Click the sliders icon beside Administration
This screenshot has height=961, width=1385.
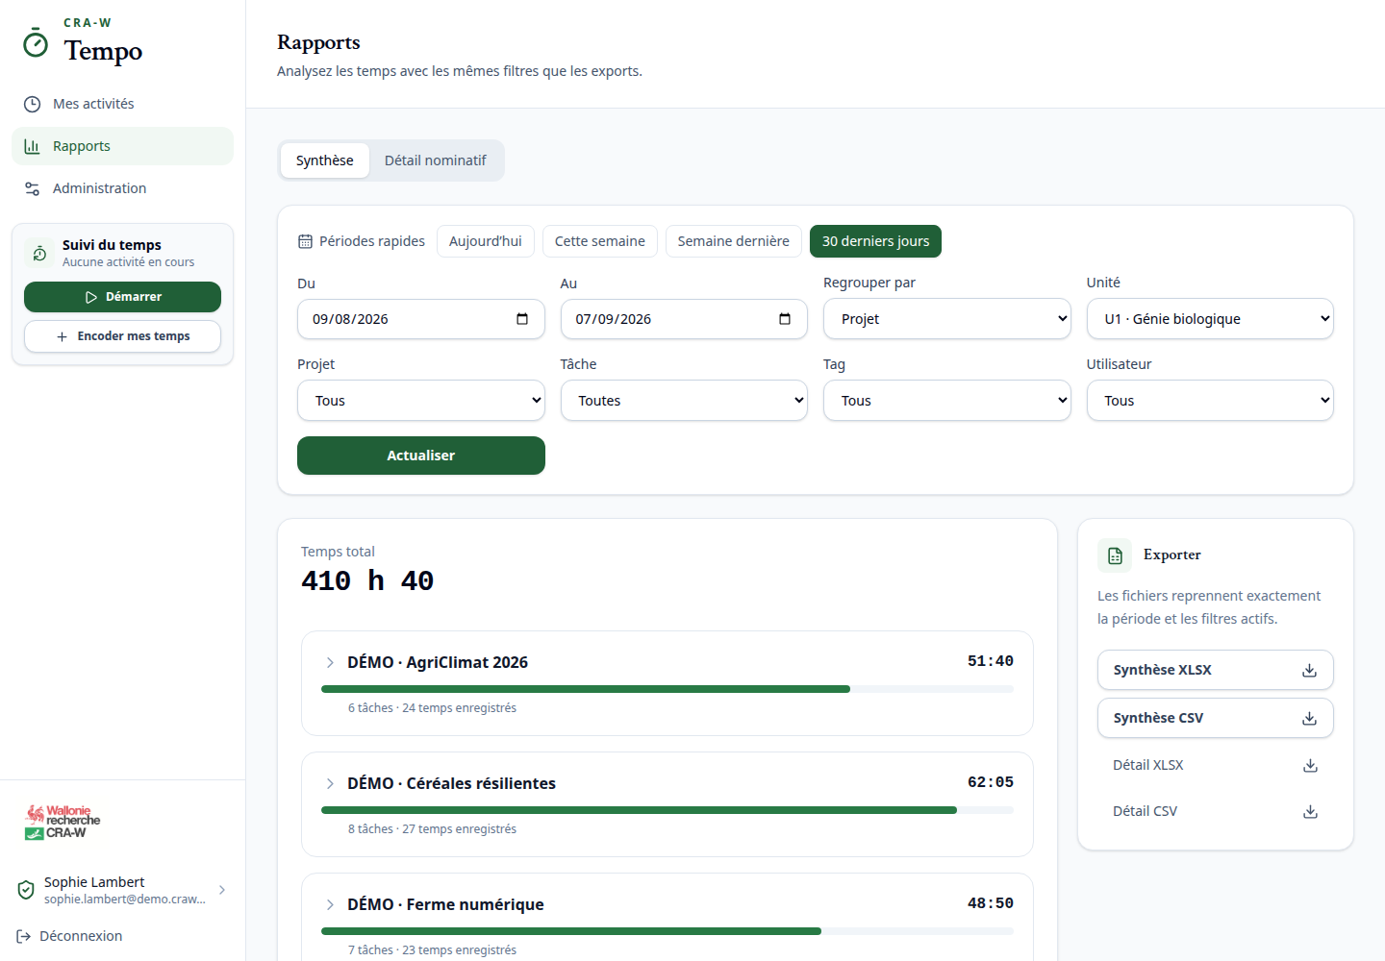(32, 188)
